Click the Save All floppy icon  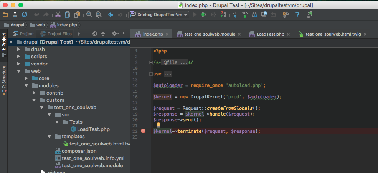point(15,15)
